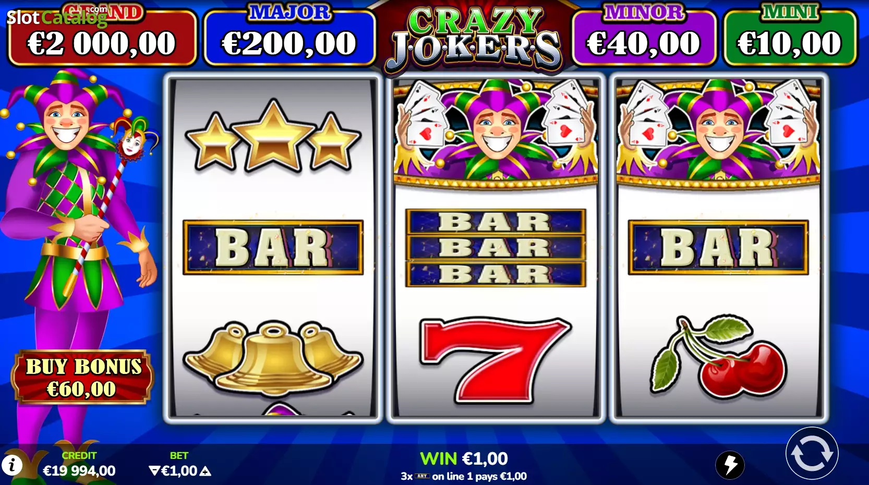Select the golden bells symbol
The image size is (869, 485).
(273, 358)
